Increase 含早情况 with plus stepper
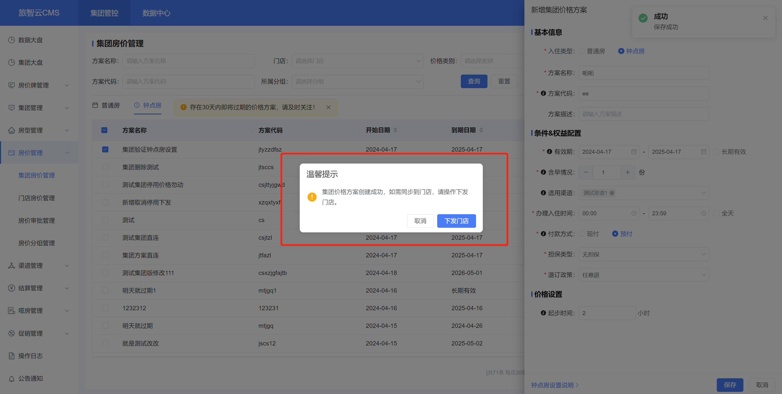The image size is (782, 394). (x=628, y=172)
